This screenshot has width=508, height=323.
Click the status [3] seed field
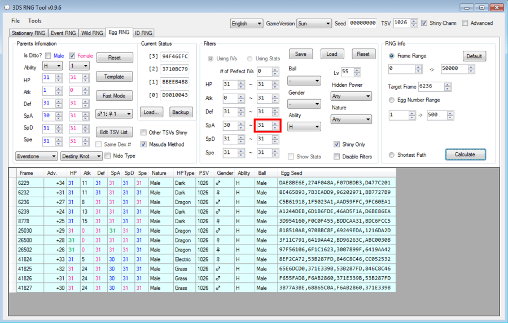click(174, 56)
